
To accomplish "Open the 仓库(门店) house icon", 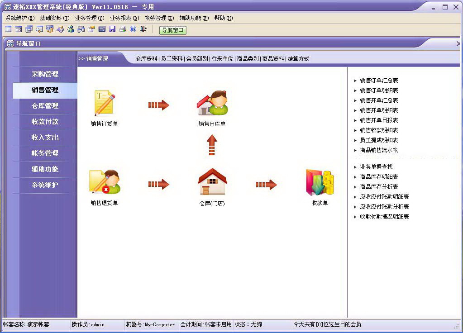I will (212, 182).
